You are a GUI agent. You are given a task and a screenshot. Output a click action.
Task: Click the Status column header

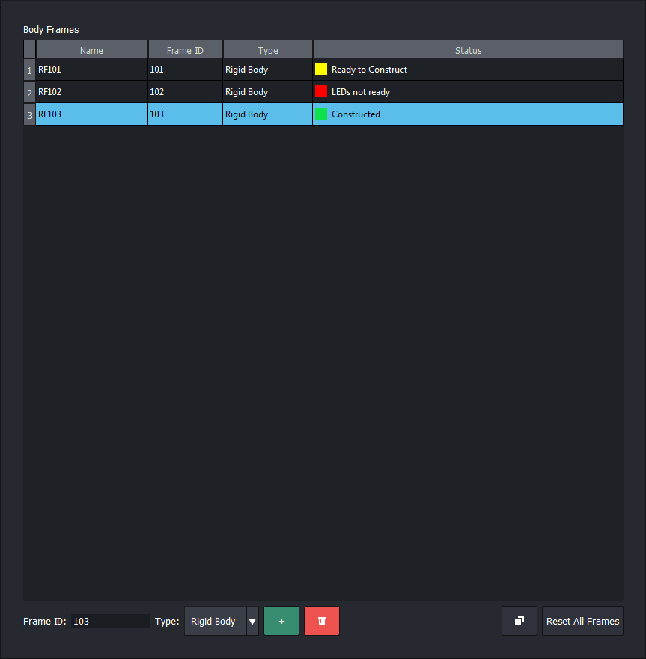[x=468, y=50]
